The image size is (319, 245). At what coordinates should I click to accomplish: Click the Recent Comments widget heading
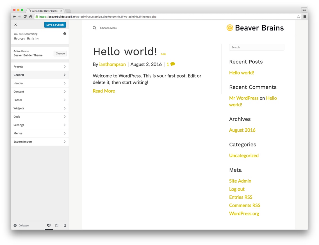(x=253, y=87)
